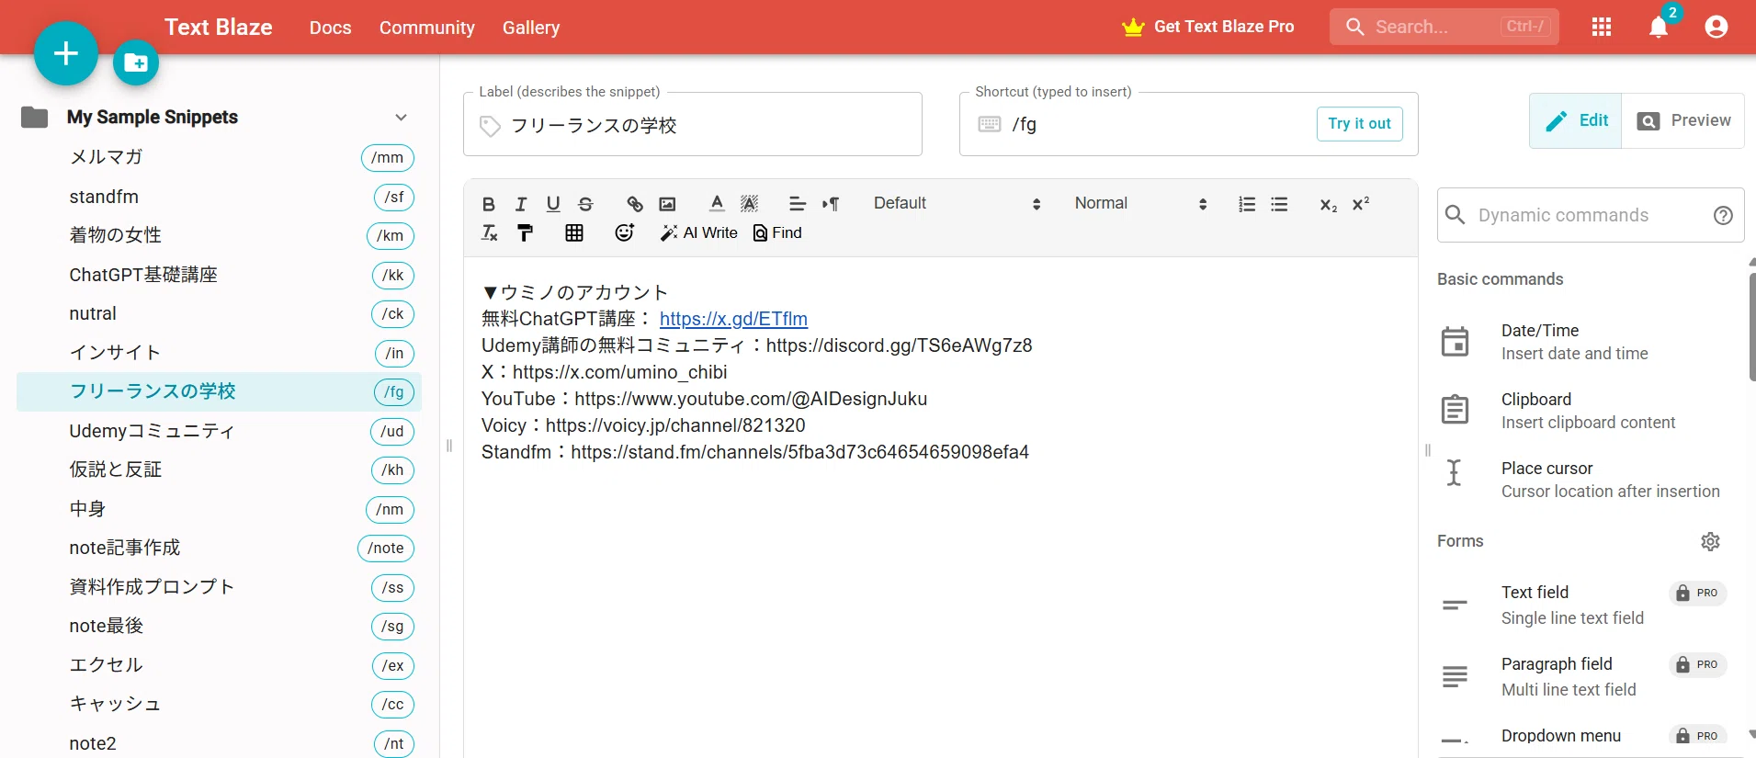Click Get Text Blaze Pro

click(x=1207, y=27)
